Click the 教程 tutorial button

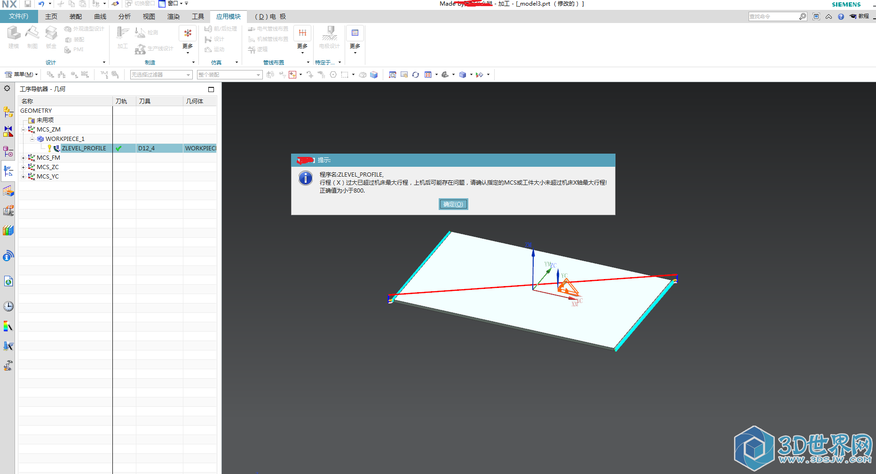point(860,16)
